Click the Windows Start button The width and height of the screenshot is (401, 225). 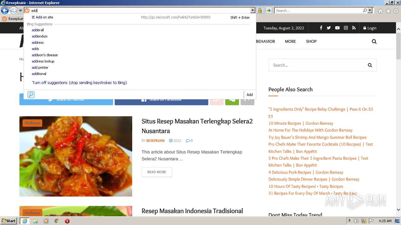point(9,221)
